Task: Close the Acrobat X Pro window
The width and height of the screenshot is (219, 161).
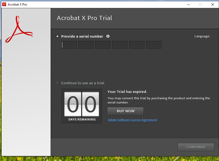Action: (x=213, y=5)
